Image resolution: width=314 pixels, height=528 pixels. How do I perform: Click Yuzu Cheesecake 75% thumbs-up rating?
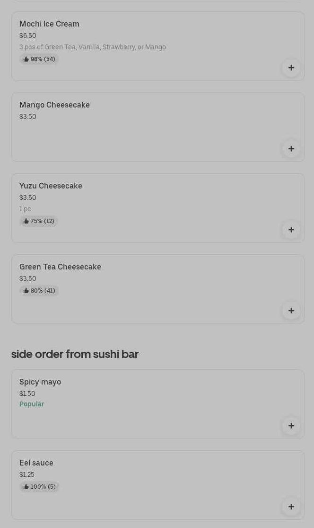click(39, 221)
